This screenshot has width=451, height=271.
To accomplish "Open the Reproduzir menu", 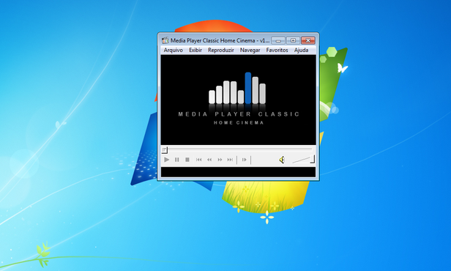I will [x=221, y=50].
